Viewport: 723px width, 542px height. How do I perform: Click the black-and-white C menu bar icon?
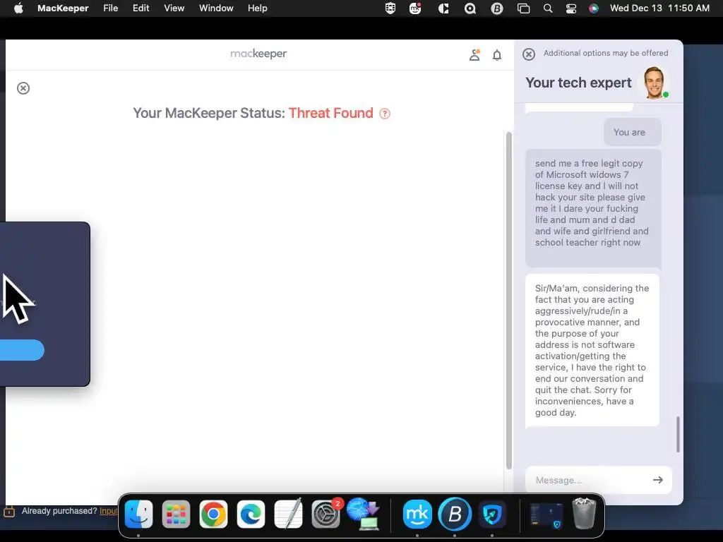(443, 8)
